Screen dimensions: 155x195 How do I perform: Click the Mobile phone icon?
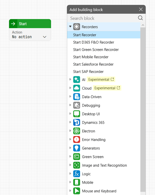(77, 182)
